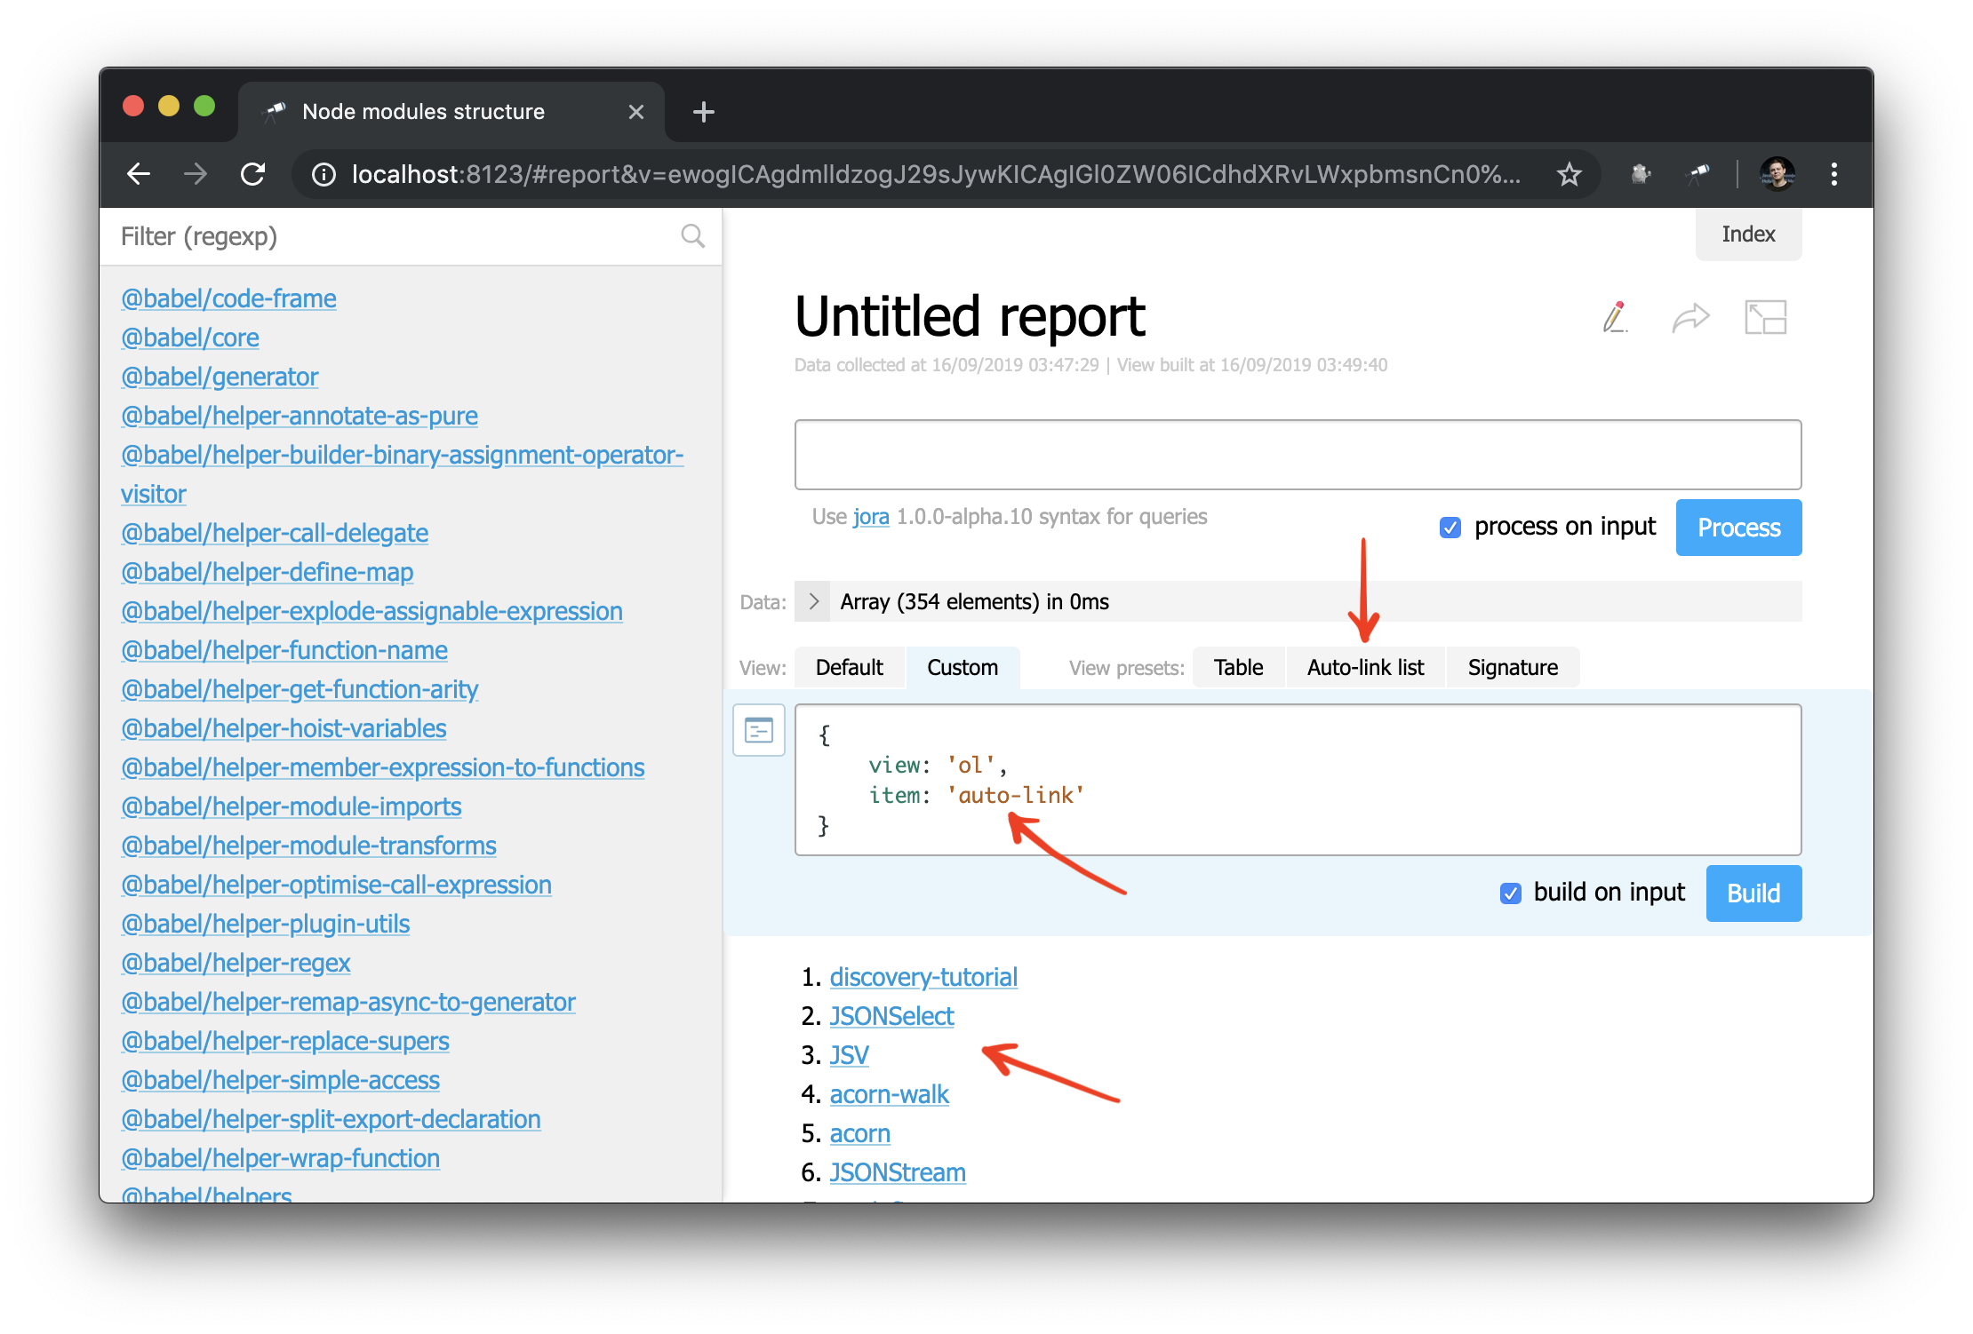Screen dimensions: 1973x1334
Task: Open the browser three-dot menu
Action: [1833, 174]
